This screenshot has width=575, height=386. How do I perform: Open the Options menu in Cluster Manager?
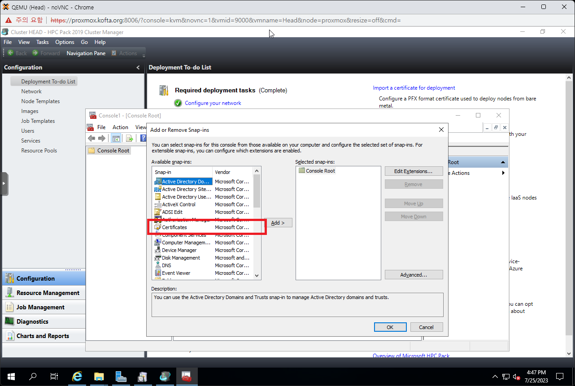(65, 42)
